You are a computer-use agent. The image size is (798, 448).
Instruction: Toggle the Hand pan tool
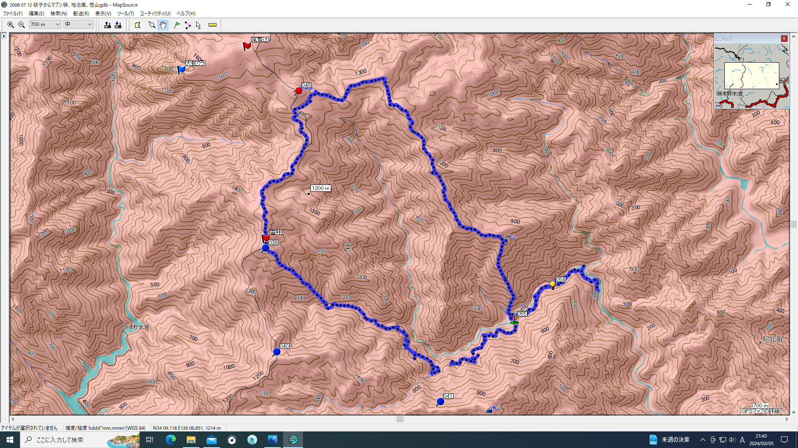(163, 25)
